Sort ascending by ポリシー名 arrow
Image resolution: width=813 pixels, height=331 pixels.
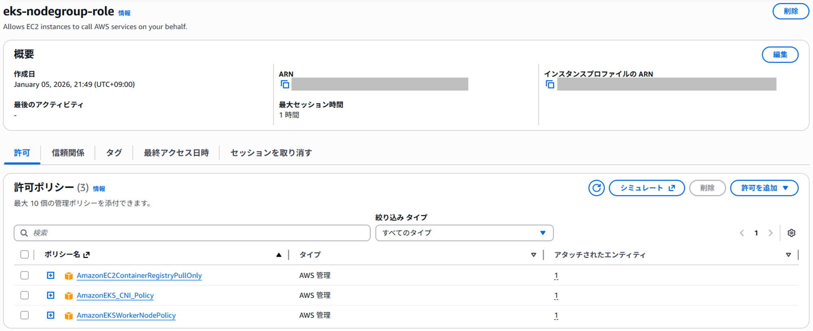[x=279, y=255]
